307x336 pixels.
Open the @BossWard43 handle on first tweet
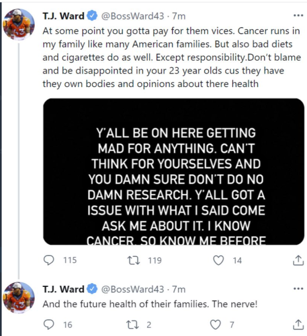point(133,16)
